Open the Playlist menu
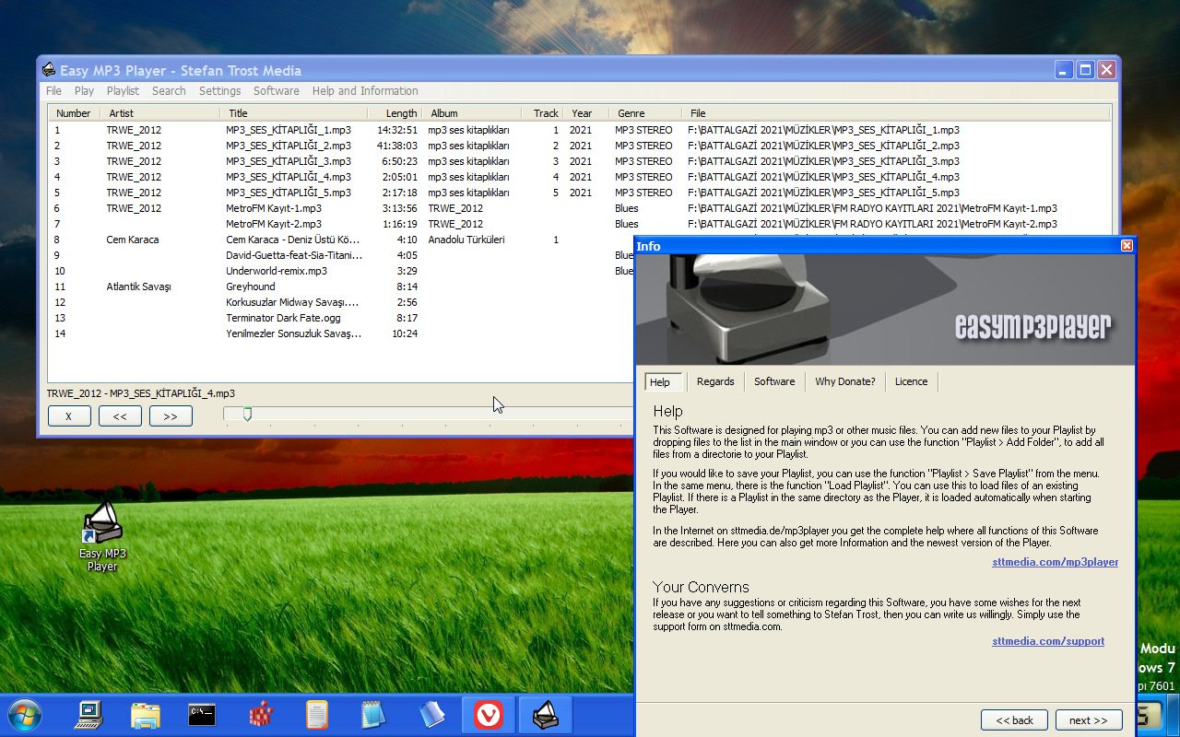1180x737 pixels. click(123, 91)
